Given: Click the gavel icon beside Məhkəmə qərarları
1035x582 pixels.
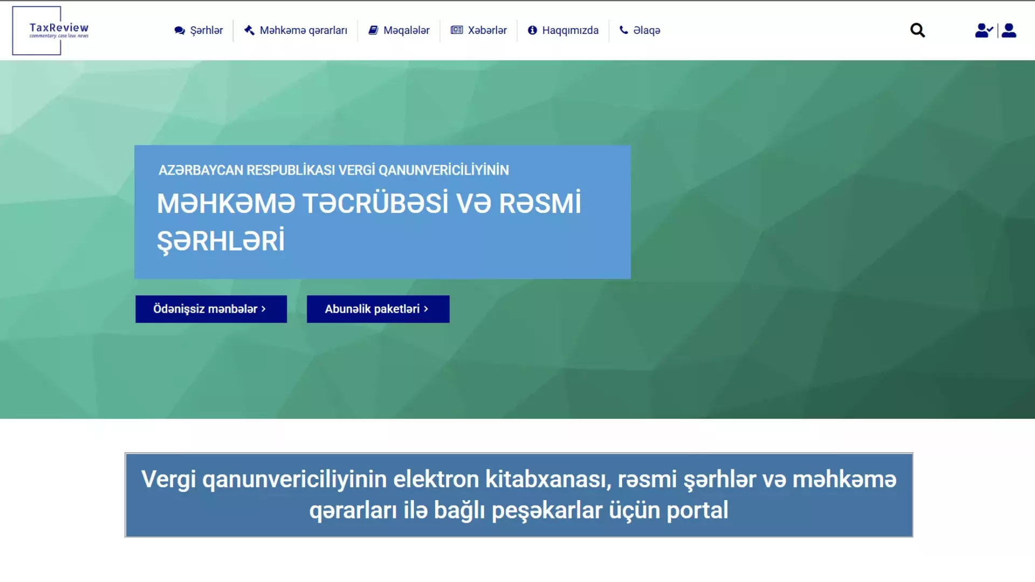Looking at the screenshot, I should 249,30.
